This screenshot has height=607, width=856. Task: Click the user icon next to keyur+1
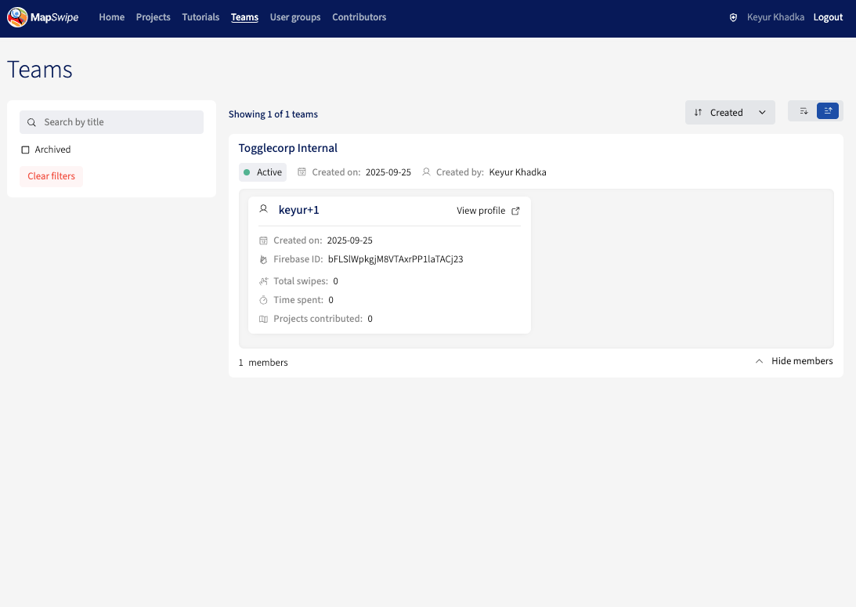[x=264, y=209]
